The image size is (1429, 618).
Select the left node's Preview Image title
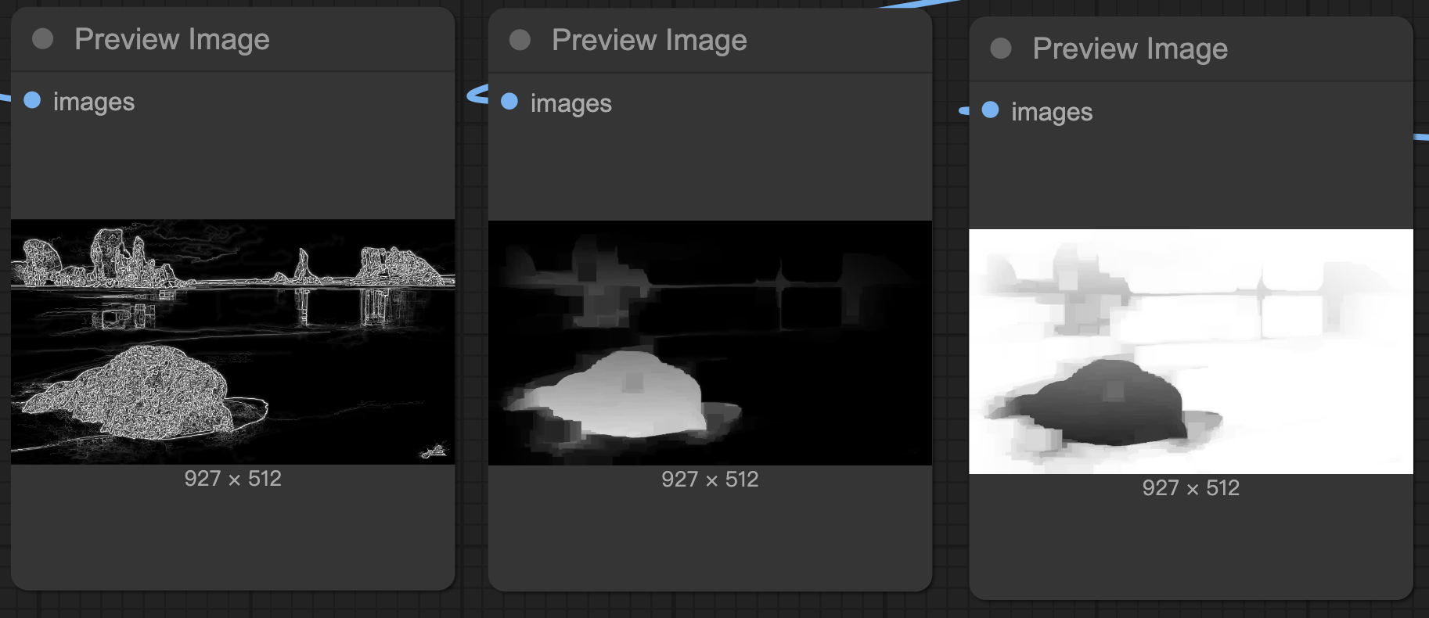click(x=171, y=39)
